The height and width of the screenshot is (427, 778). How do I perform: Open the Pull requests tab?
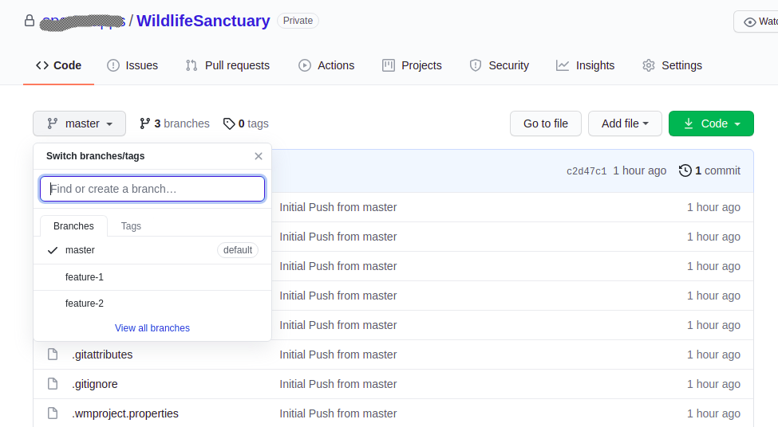coord(227,65)
